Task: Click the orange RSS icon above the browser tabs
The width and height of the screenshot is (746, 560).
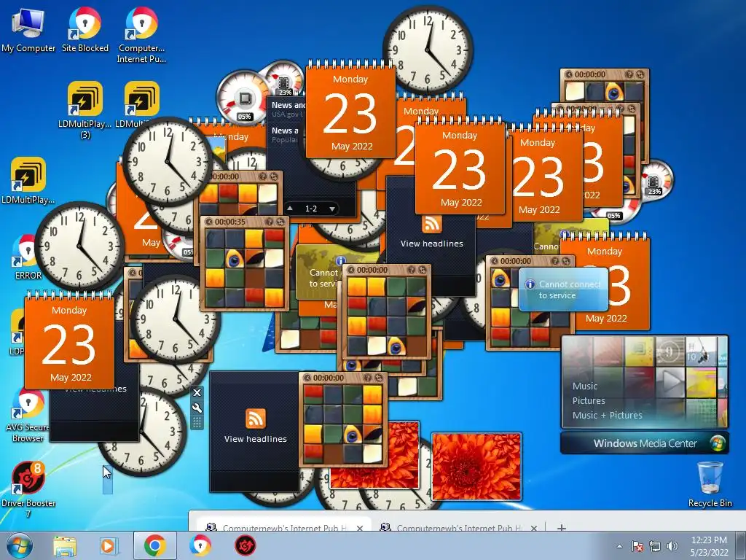Action: pos(256,419)
